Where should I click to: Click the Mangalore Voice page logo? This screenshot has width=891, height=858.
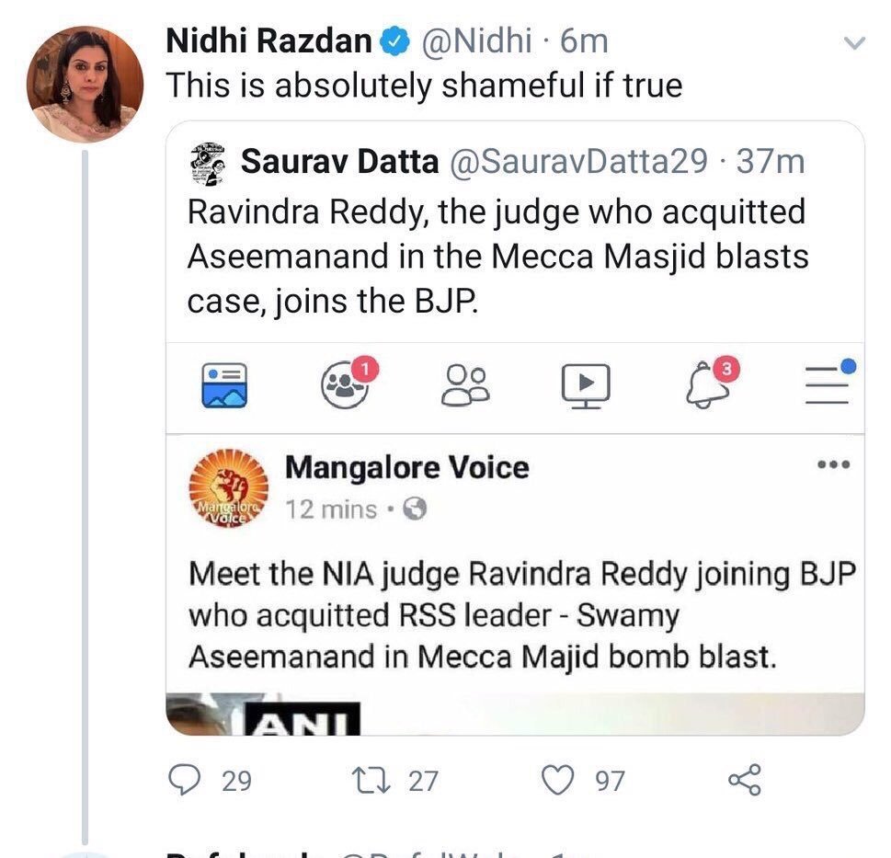pyautogui.click(x=227, y=490)
